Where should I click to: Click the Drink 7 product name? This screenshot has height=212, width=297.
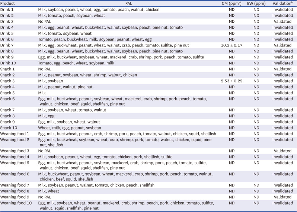click(7, 45)
